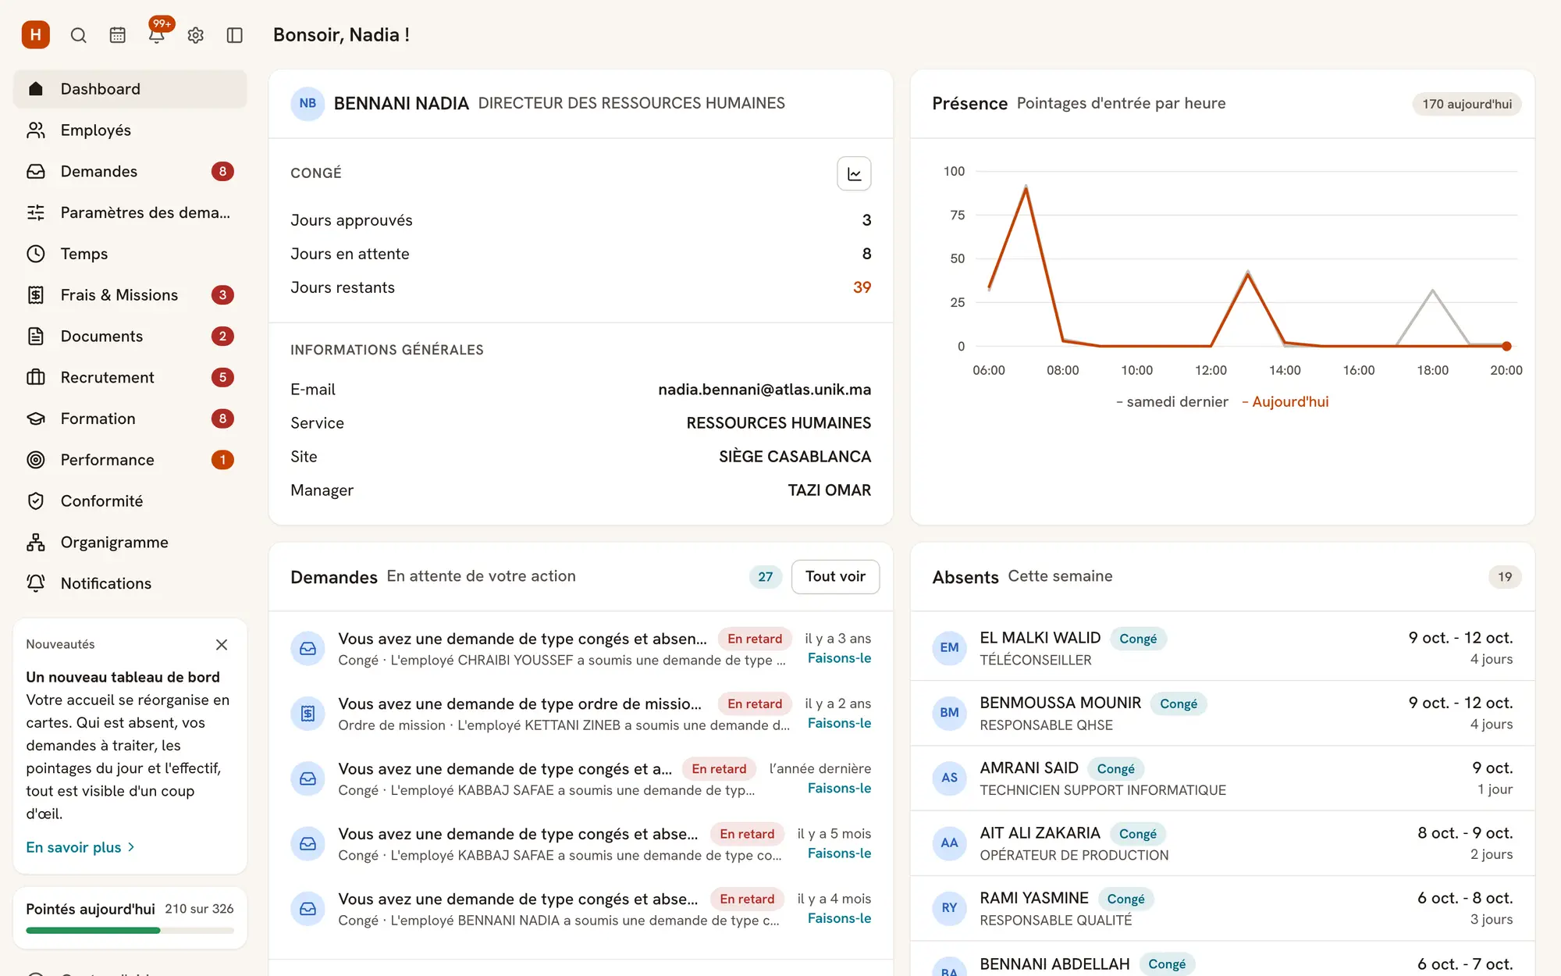
Task: Click the 170 aujourd'hui badge
Action: (x=1467, y=104)
